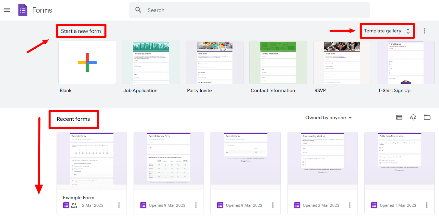Click the 12 Mar 2023 date text

coord(91,205)
